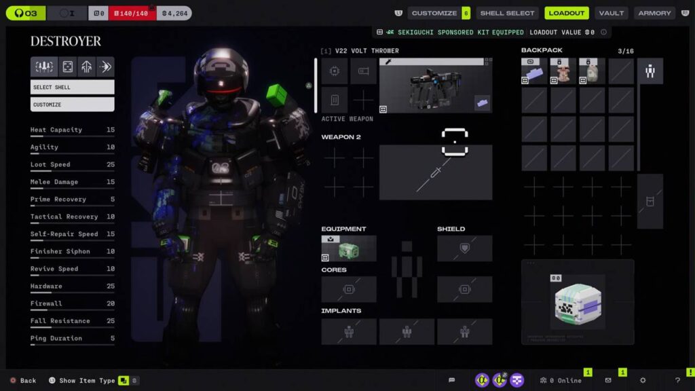Switch to the Armory tab
This screenshot has height=391, width=695.
pos(654,13)
